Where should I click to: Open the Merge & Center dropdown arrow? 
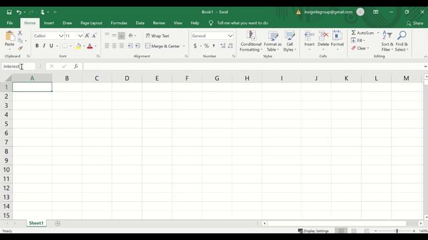184,46
